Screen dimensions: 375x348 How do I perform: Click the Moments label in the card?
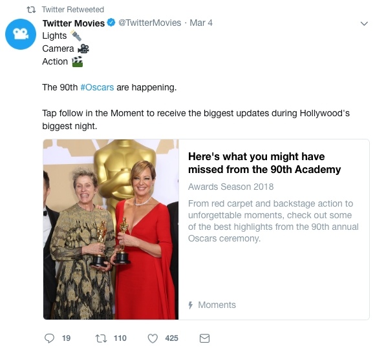pos(217,305)
